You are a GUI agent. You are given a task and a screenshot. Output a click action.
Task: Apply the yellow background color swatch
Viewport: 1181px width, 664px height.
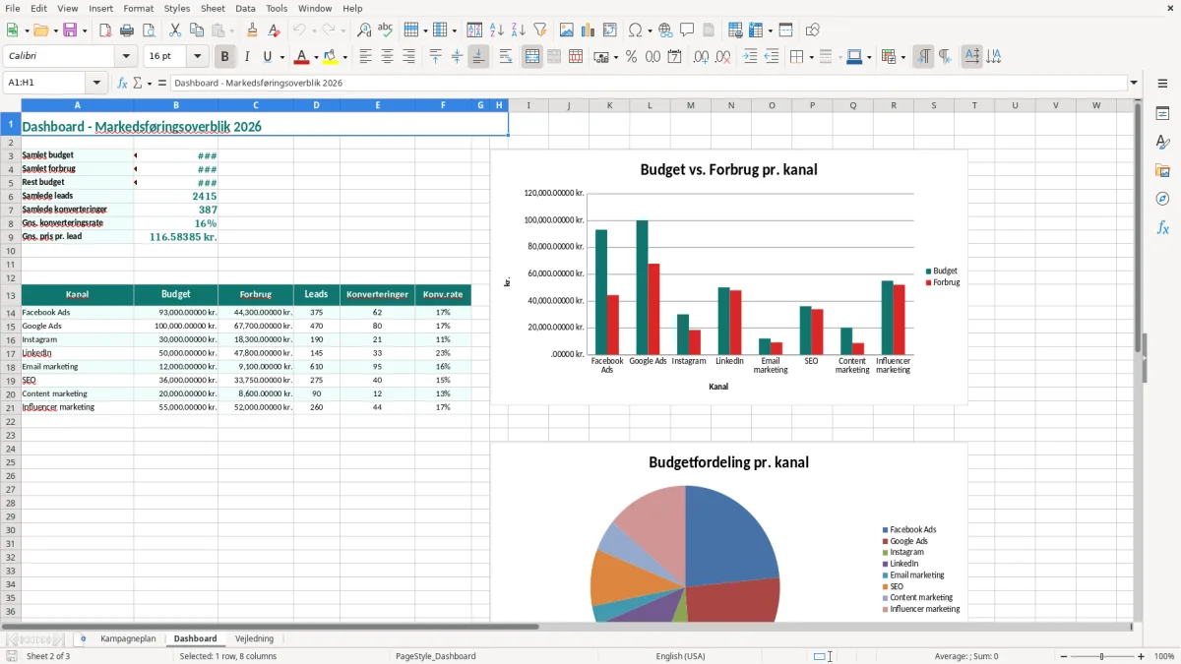(331, 57)
